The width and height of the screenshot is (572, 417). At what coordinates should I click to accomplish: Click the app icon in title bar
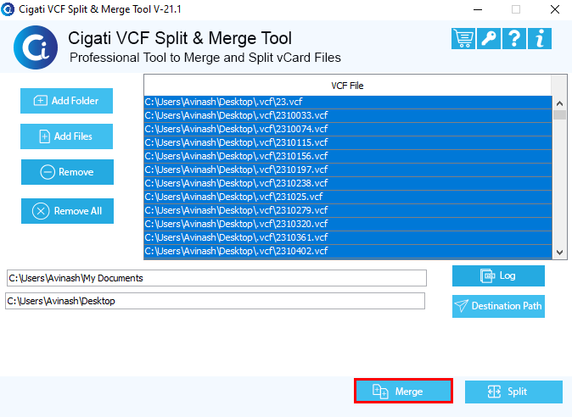(8, 9)
